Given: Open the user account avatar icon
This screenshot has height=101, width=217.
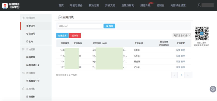Looking at the screenshot, I should 199,5.
